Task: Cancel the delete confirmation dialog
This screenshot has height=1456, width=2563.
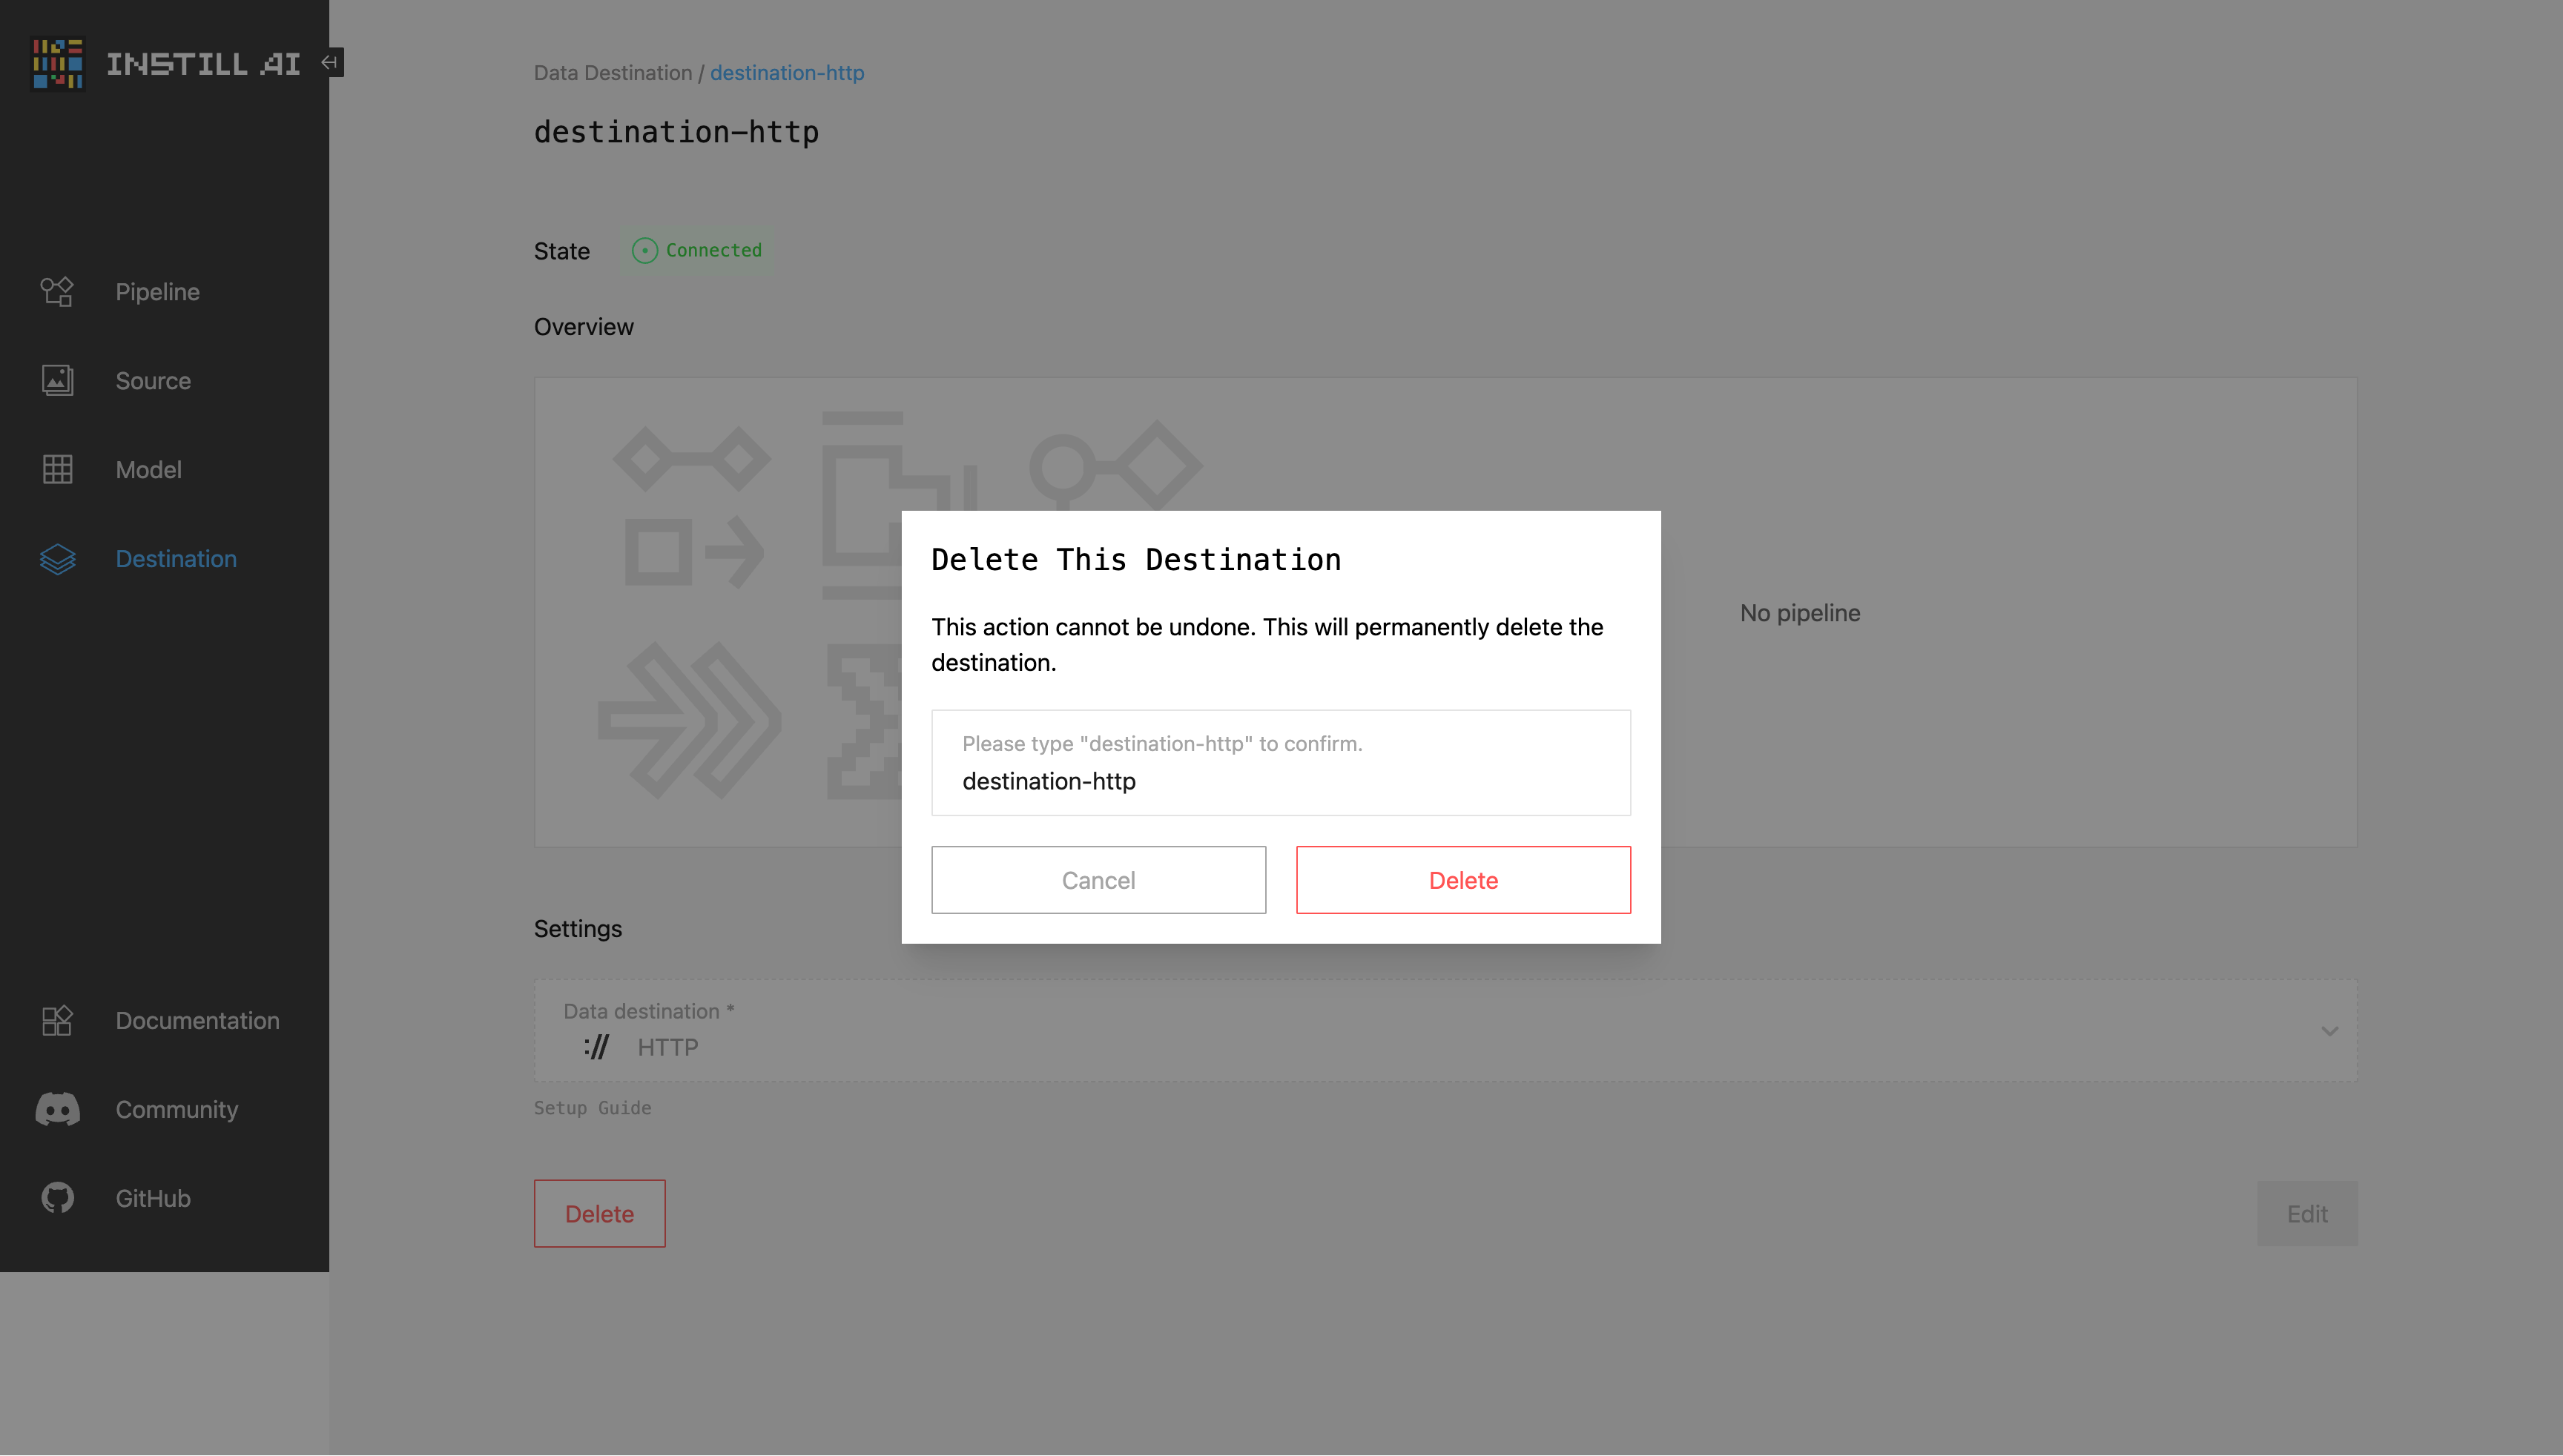Action: [1098, 879]
